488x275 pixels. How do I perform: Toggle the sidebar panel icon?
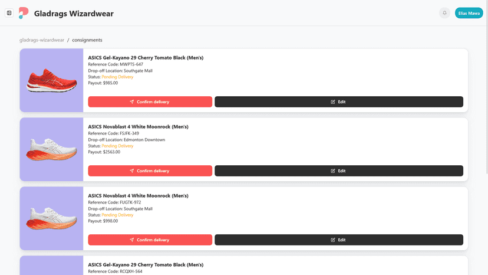(x=9, y=13)
